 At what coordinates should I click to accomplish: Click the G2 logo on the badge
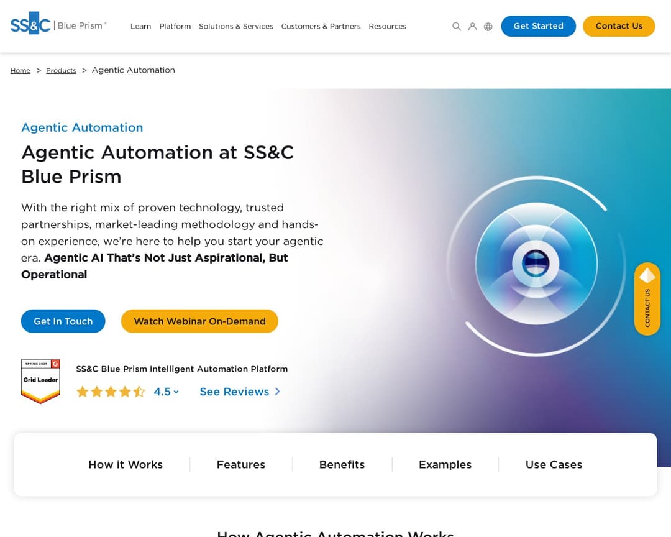(x=56, y=364)
